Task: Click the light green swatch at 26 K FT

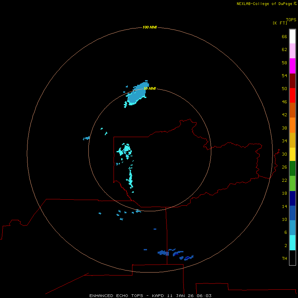Action: click(x=292, y=183)
